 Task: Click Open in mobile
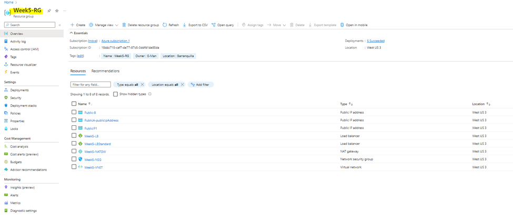coord(354,25)
